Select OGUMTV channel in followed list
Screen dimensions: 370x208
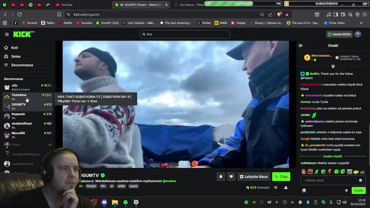[x=28, y=106]
